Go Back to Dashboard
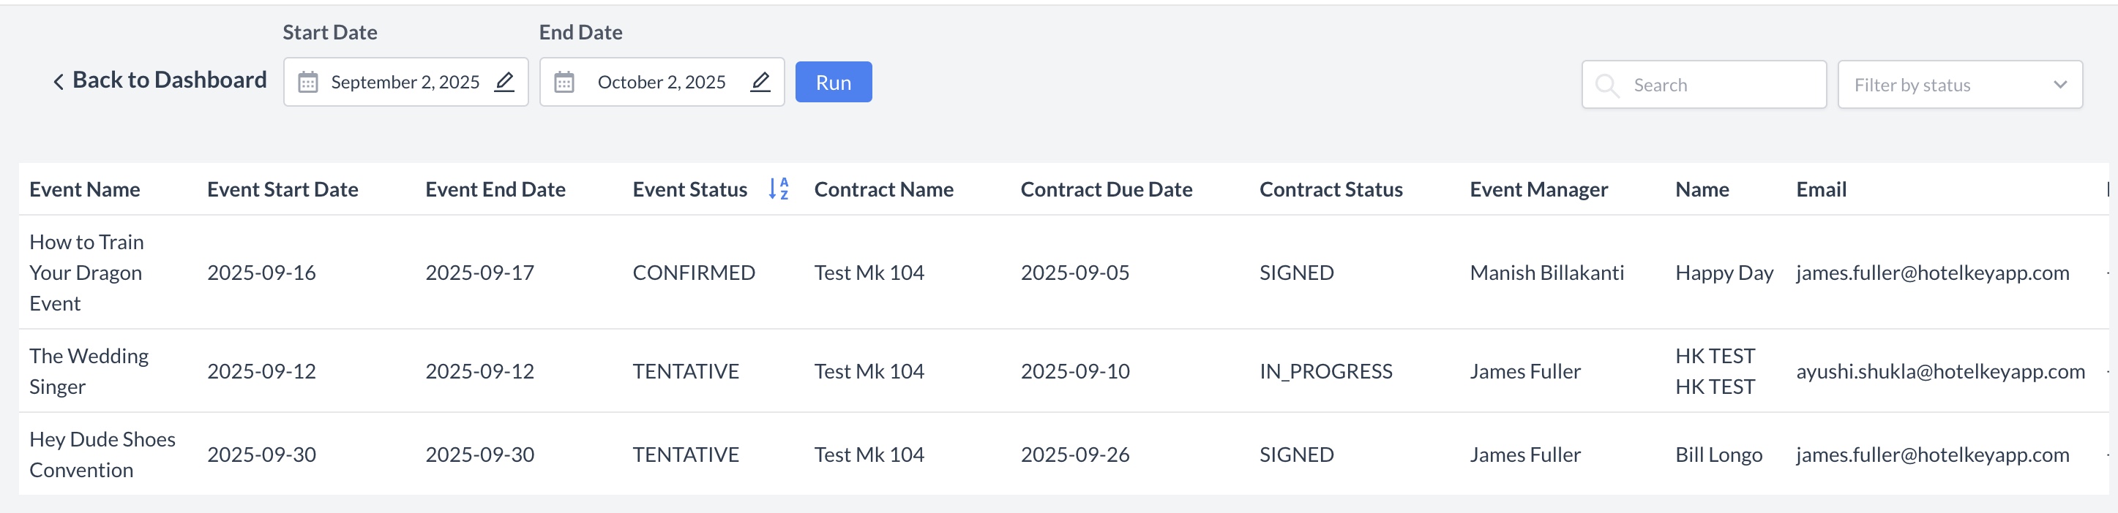The height and width of the screenshot is (513, 2118). point(168,80)
